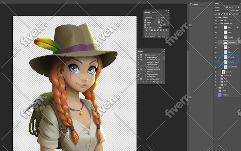Viewport: 241px width, 151px height.
Task: Apply Small Caps in Character panel
Action: (155, 30)
